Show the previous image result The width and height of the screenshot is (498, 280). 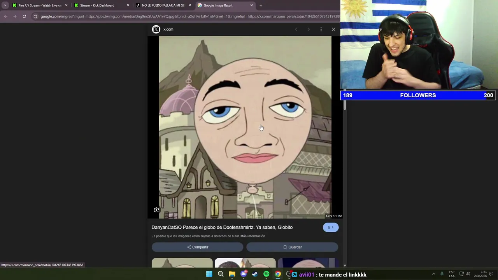point(296,29)
